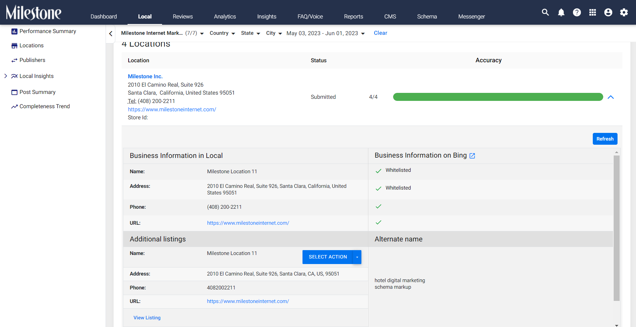Open the apps grid icon
The image size is (636, 327).
pyautogui.click(x=592, y=13)
